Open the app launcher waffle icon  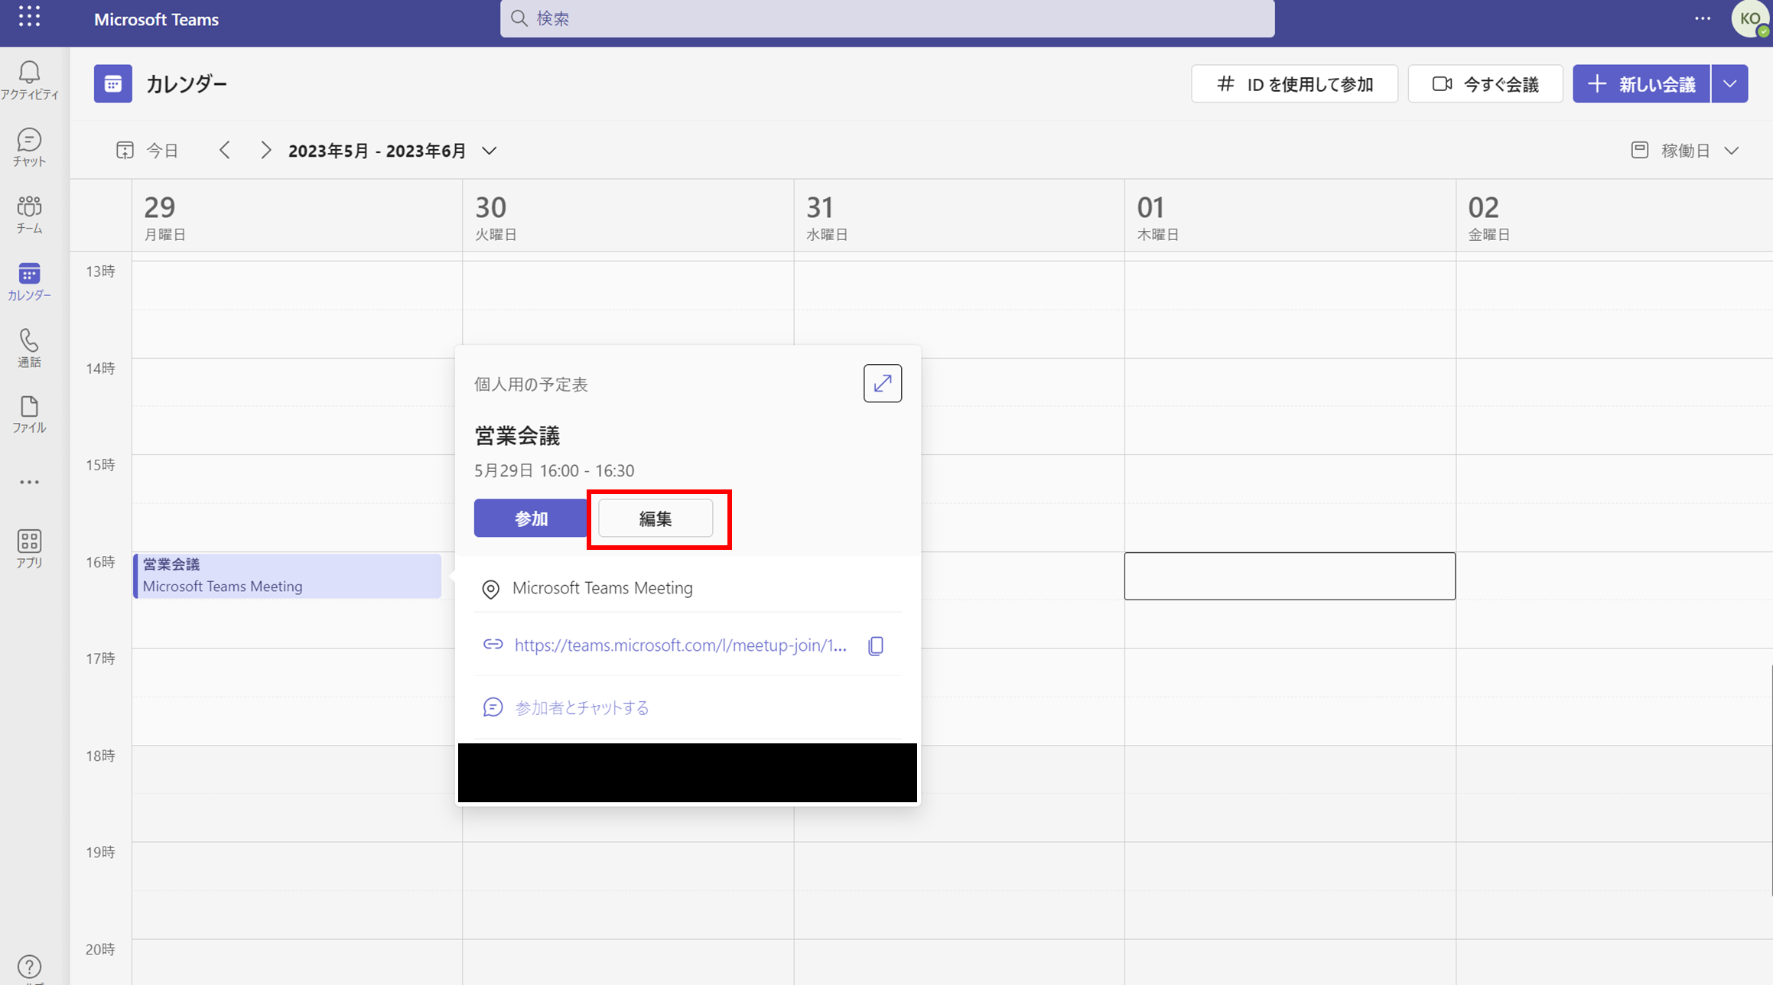point(29,16)
